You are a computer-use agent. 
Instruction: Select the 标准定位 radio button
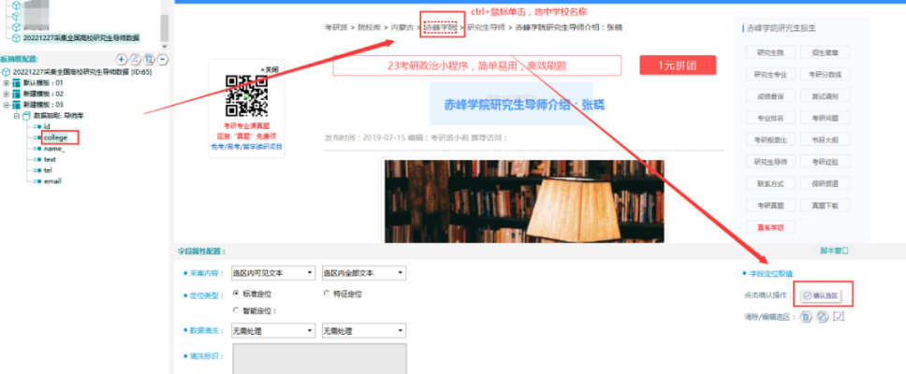235,294
